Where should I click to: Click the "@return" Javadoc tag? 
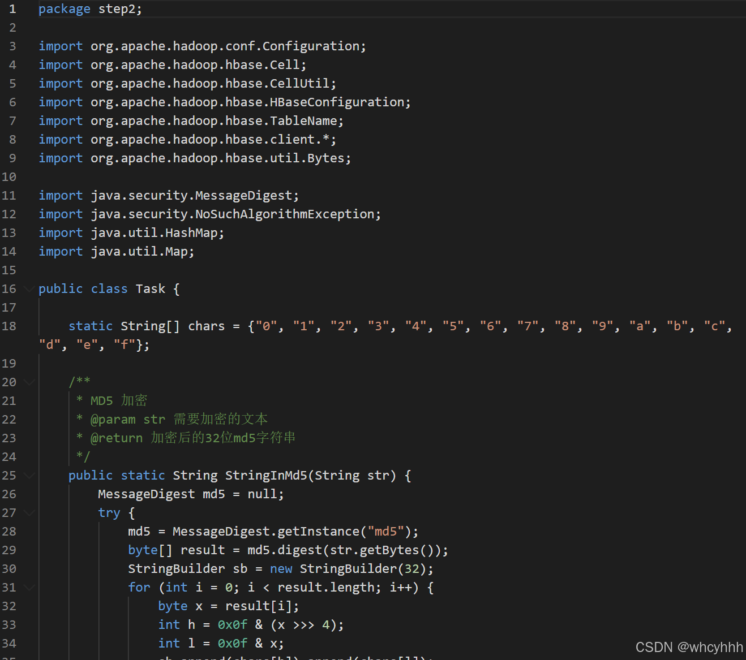(117, 438)
